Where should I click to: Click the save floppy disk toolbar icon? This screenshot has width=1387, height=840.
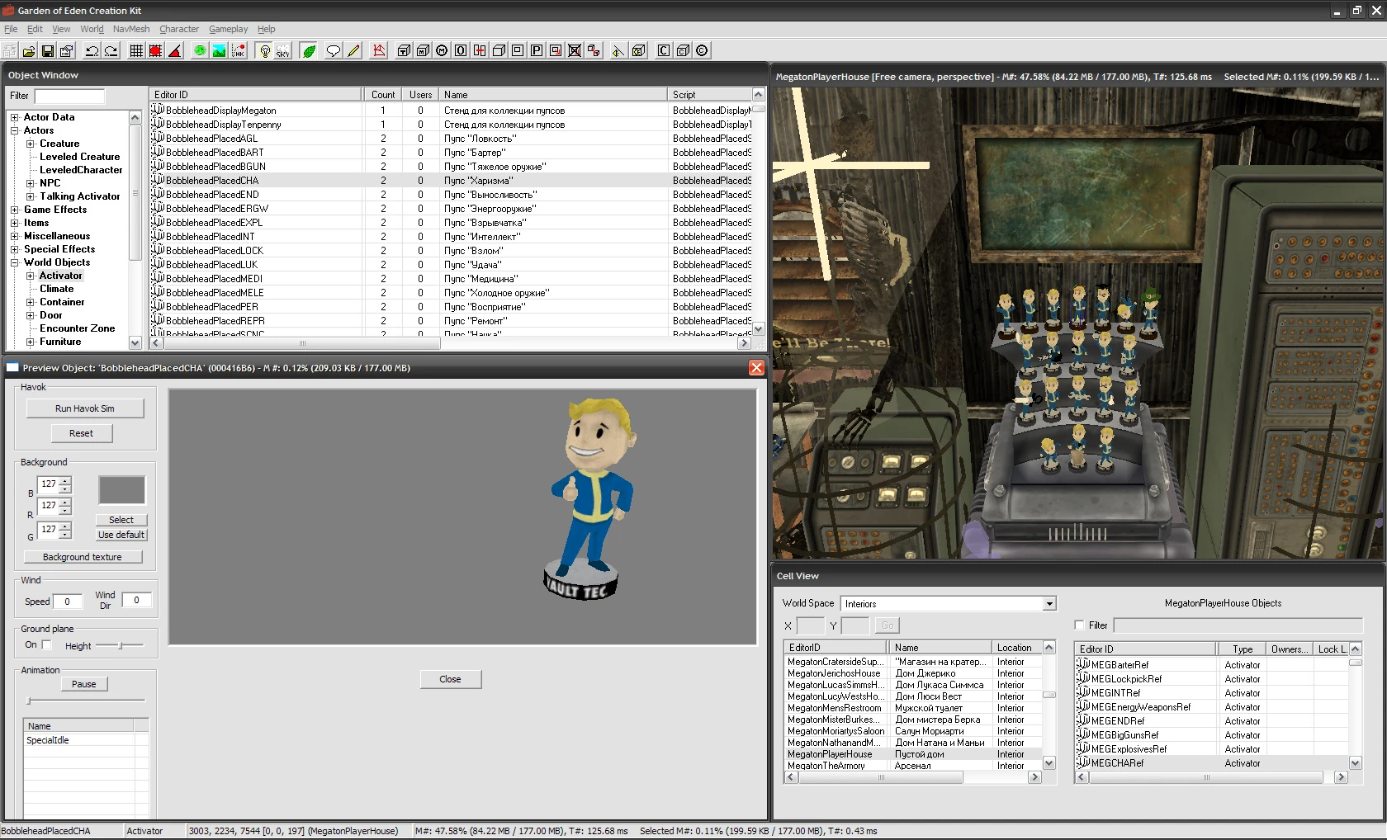coord(48,51)
